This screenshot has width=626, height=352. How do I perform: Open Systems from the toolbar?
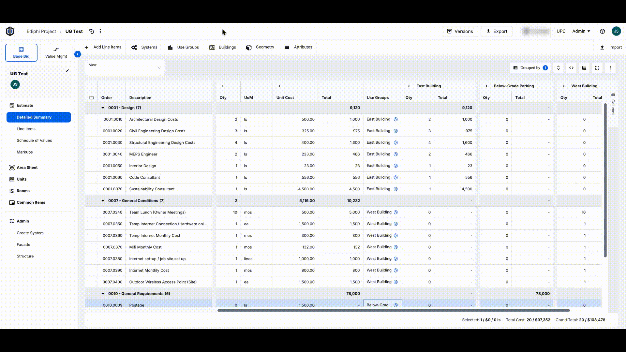pyautogui.click(x=144, y=47)
